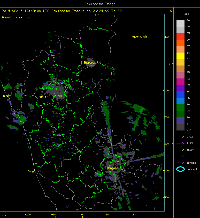Click the km unit label at bottom left
200x218 pixels.
click(x=4, y=215)
